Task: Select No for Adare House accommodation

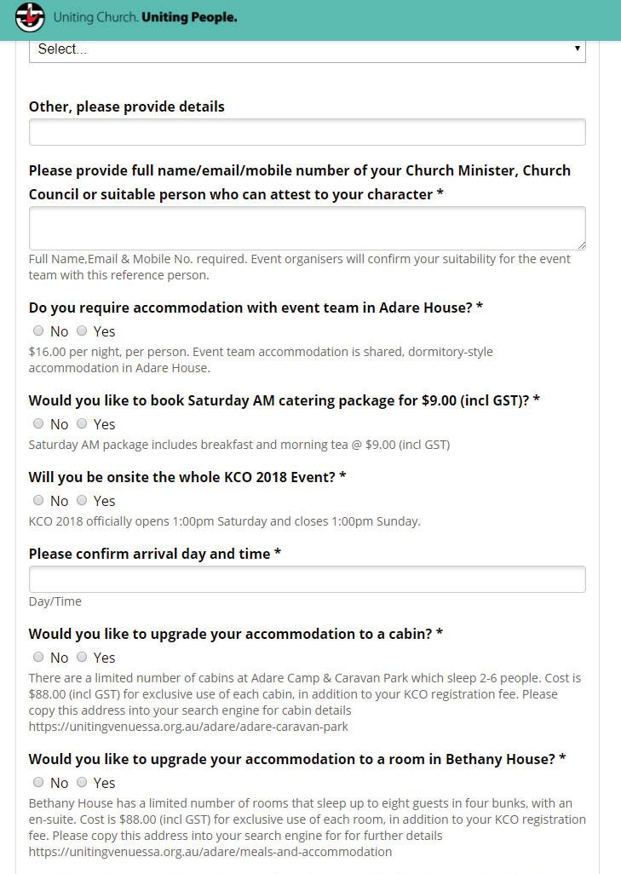Action: pyautogui.click(x=38, y=331)
